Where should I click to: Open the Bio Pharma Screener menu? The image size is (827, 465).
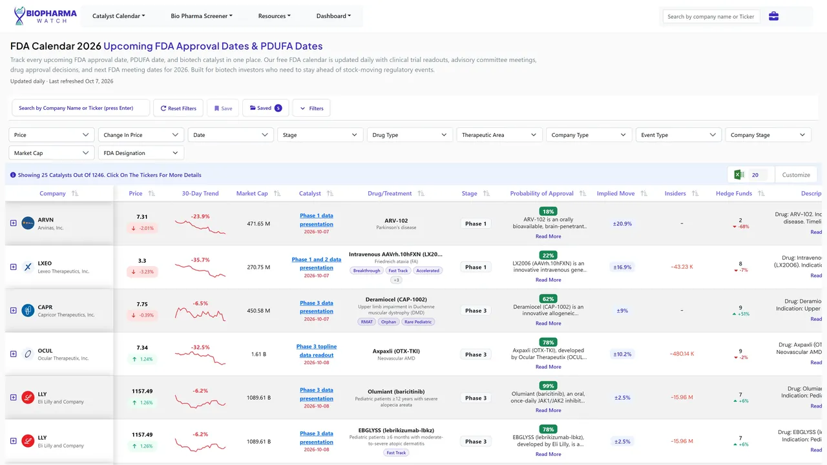tap(202, 16)
